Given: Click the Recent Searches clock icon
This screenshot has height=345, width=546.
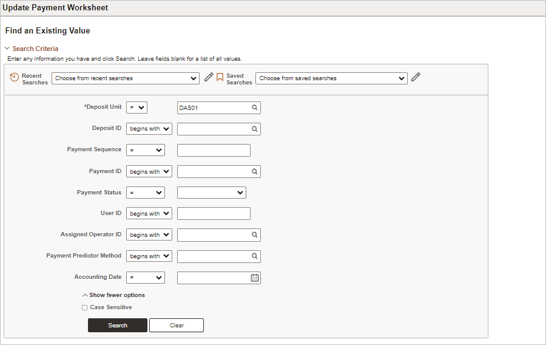Looking at the screenshot, I should tap(15, 77).
